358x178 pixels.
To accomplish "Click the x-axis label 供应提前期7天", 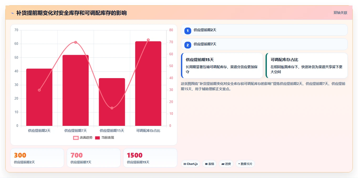I will click(75, 131).
